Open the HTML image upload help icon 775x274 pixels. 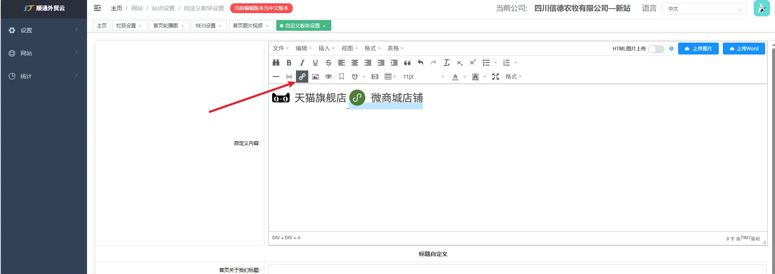point(671,48)
